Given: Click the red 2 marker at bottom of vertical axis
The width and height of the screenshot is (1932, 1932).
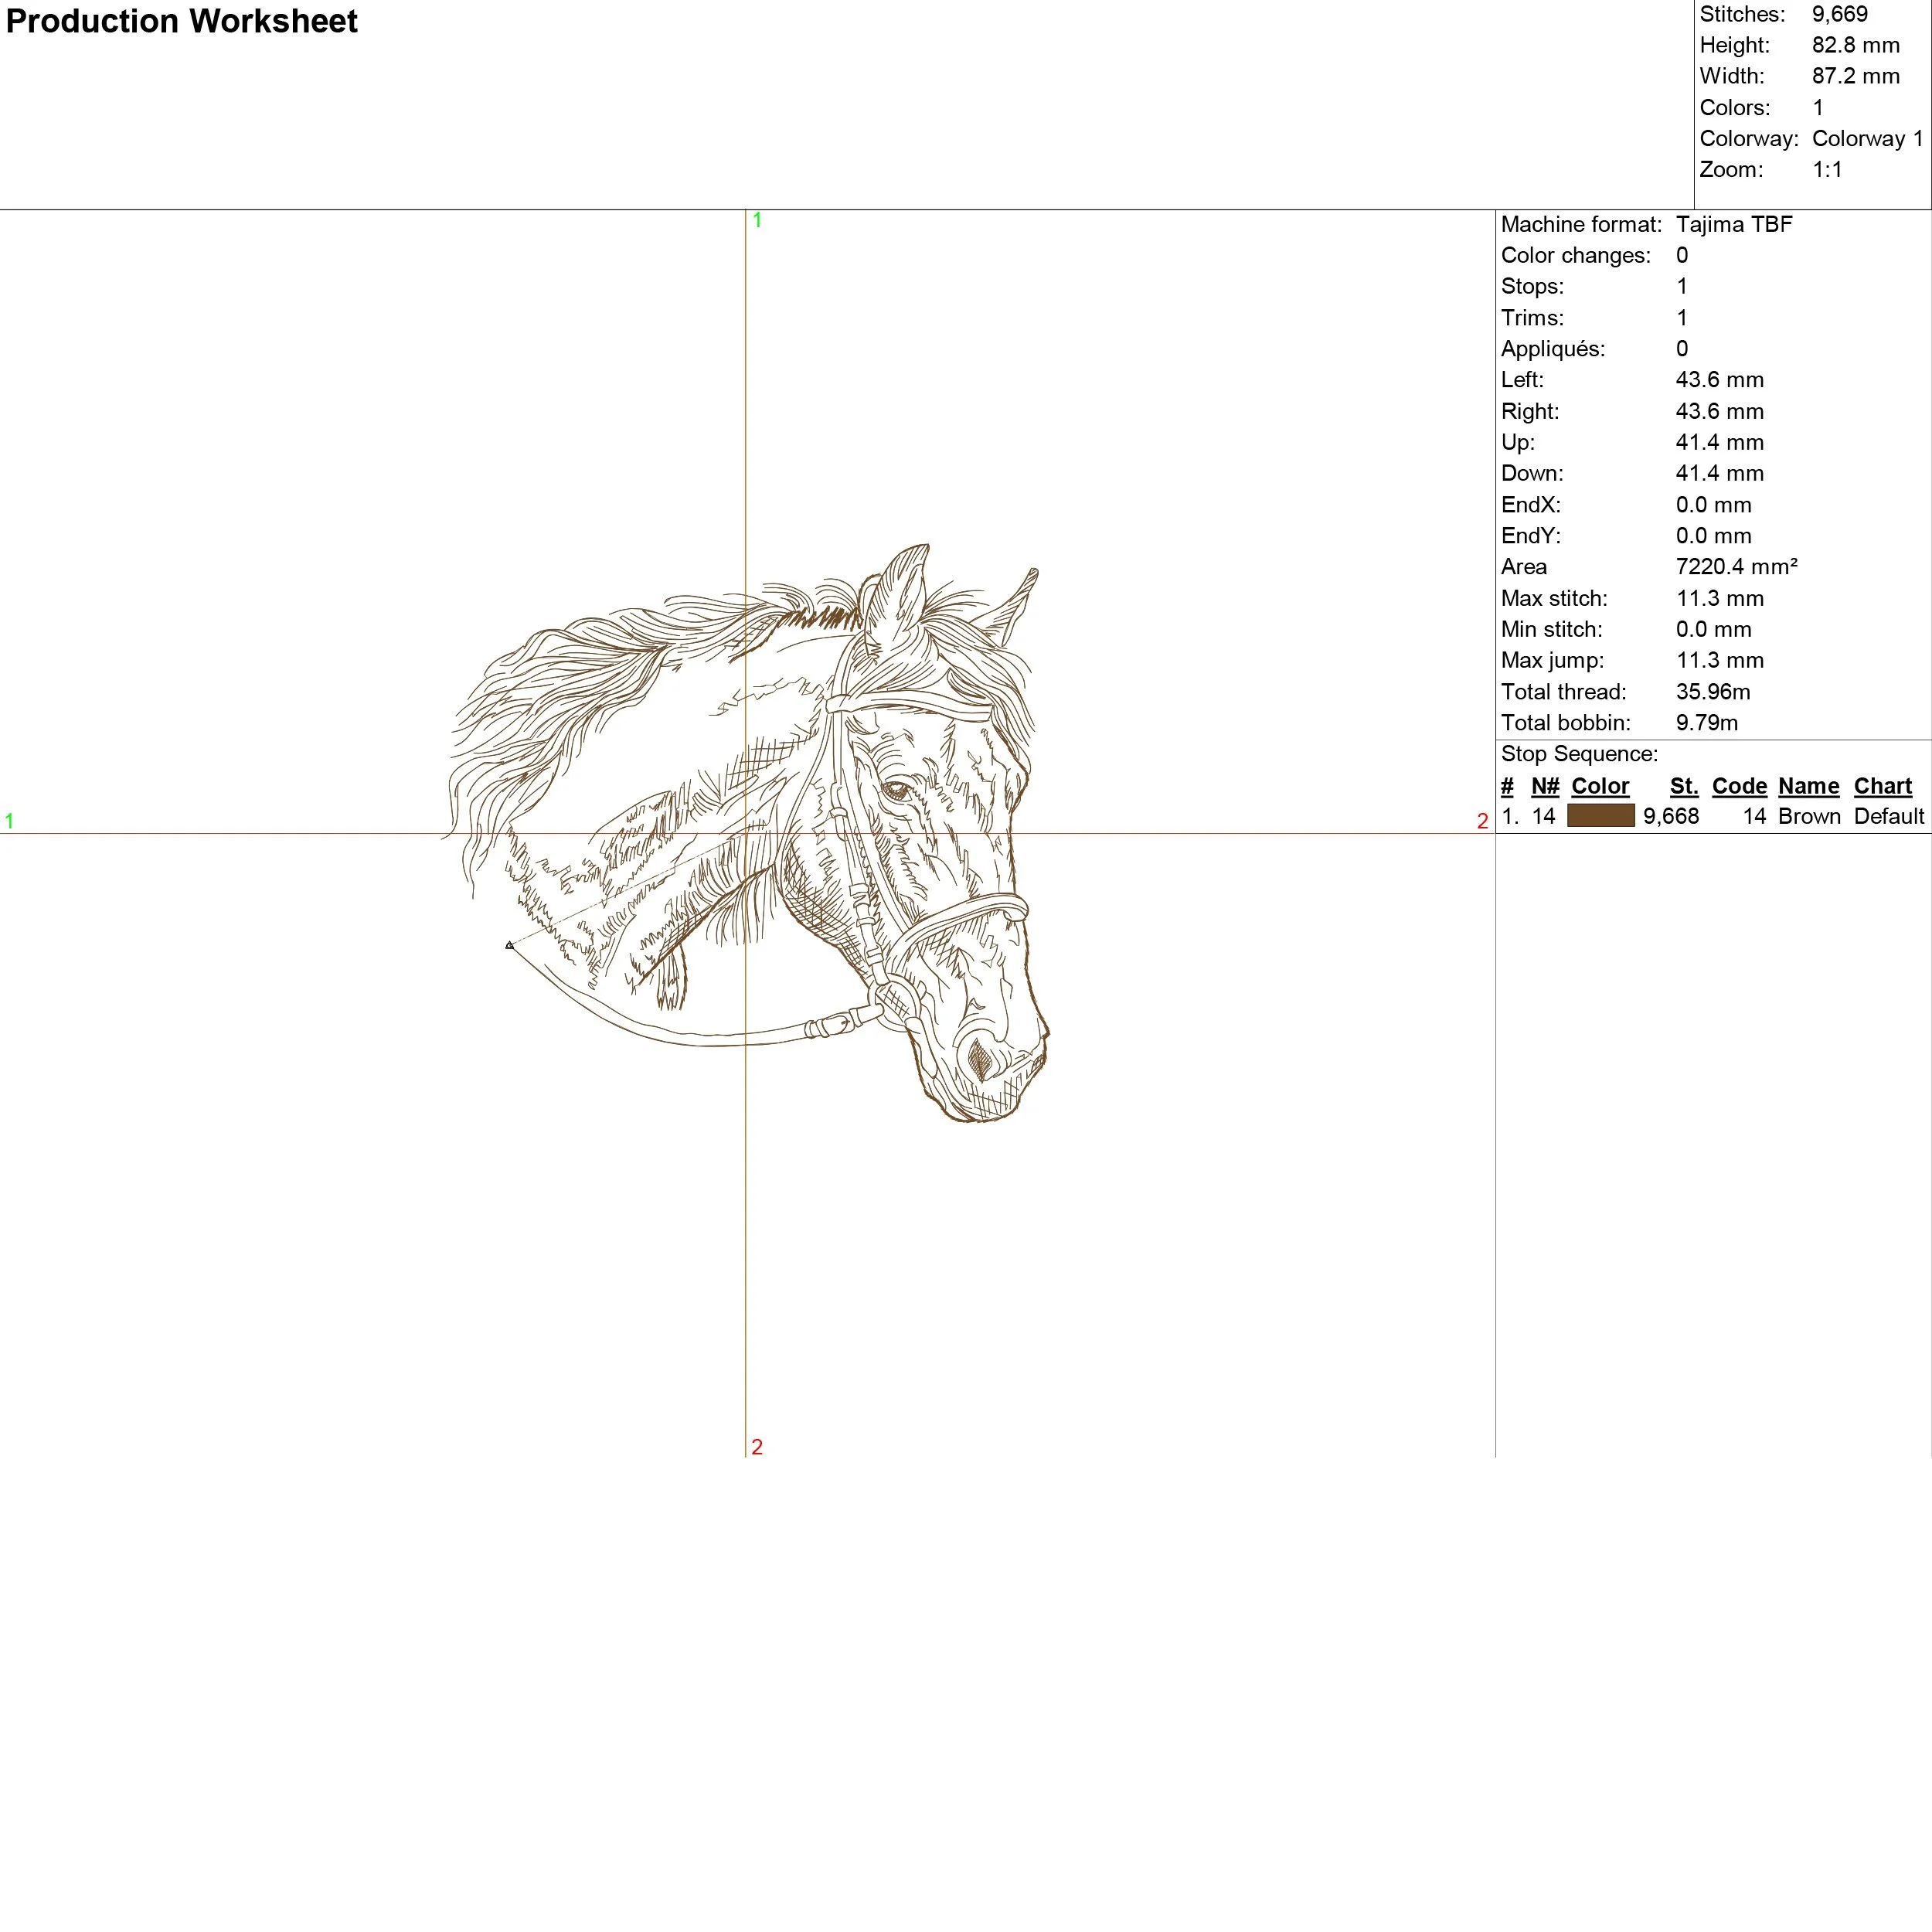Looking at the screenshot, I should 757,1447.
